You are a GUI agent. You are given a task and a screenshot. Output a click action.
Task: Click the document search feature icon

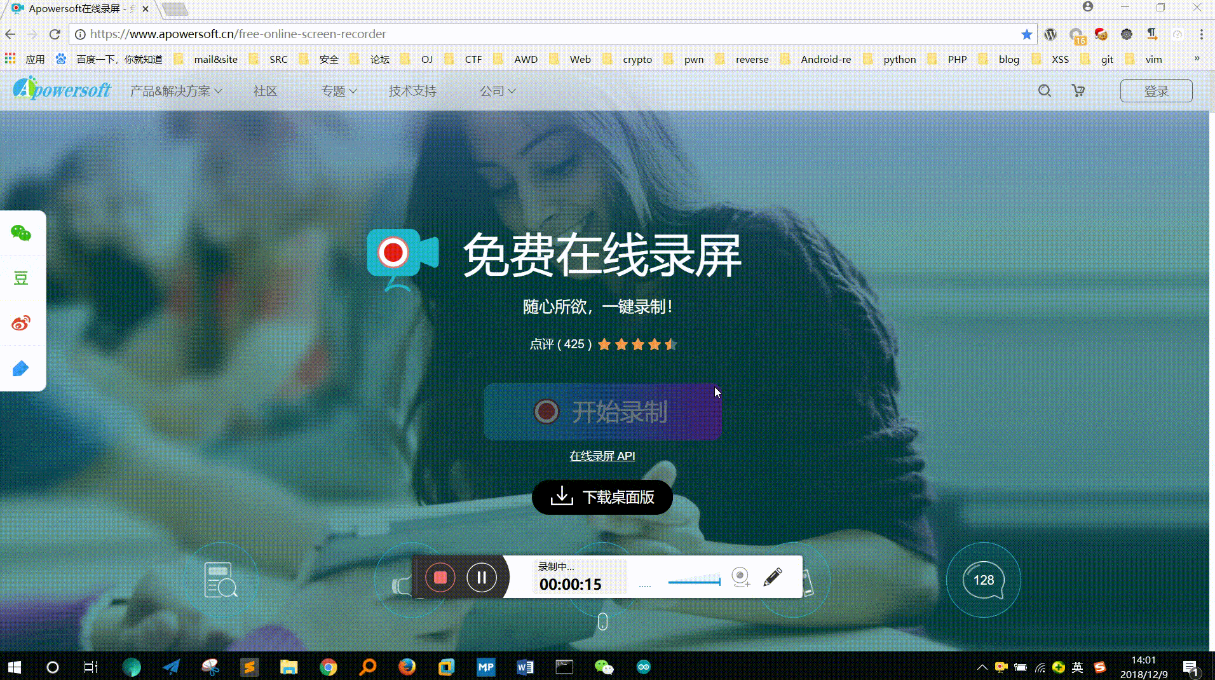coord(221,580)
